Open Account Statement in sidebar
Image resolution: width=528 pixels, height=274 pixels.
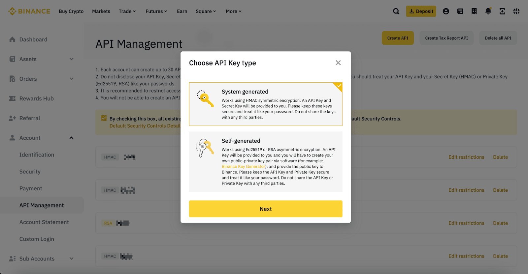pyautogui.click(x=44, y=222)
